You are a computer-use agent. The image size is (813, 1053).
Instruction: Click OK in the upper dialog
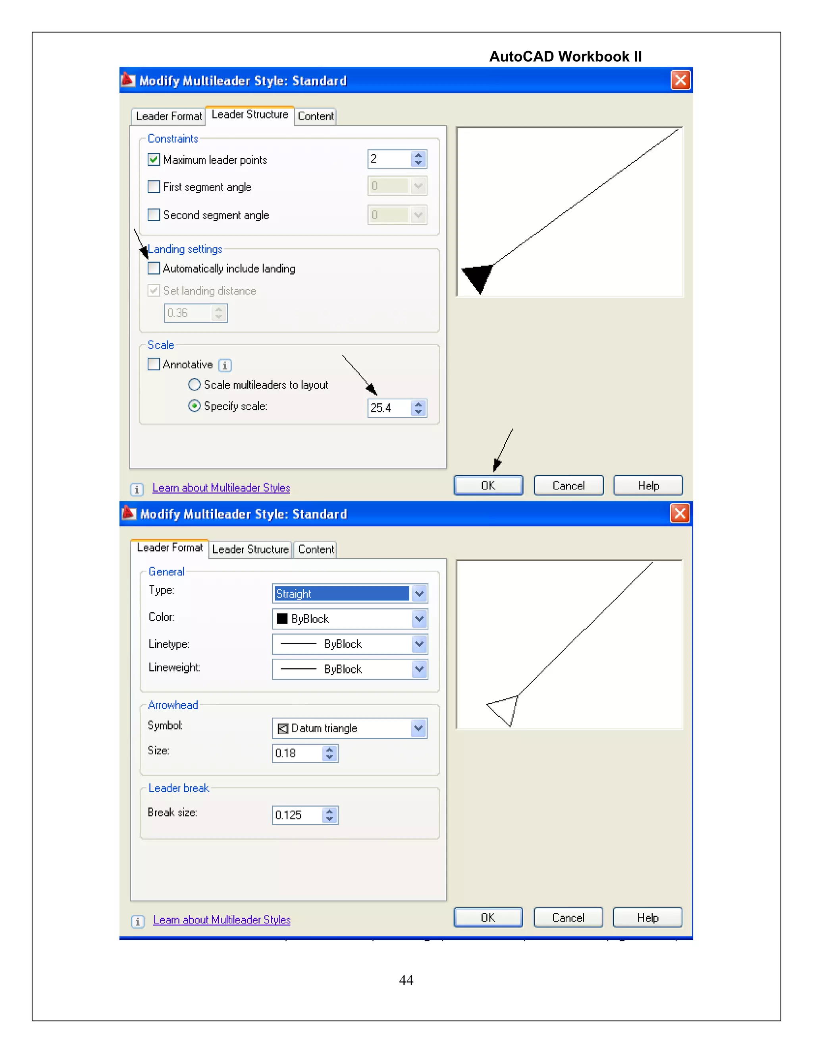[x=488, y=485]
